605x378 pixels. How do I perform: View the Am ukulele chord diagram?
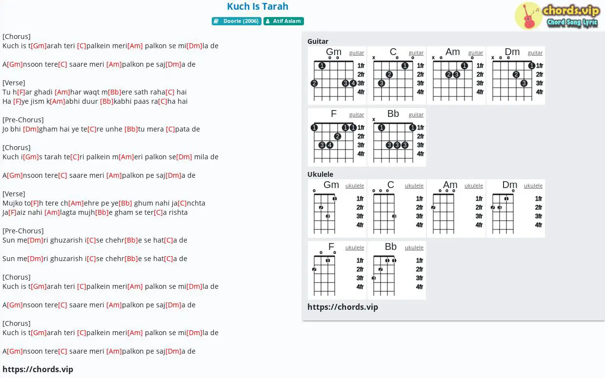[x=456, y=208]
